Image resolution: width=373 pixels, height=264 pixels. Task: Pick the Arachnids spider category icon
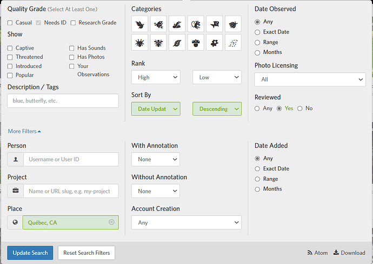[139, 43]
